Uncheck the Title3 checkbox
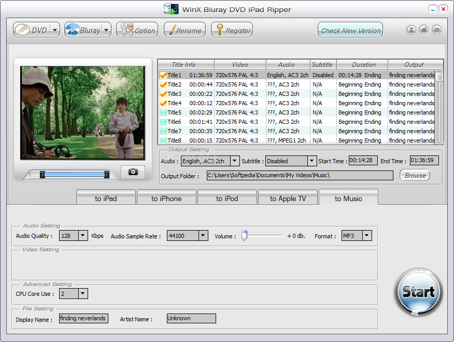This screenshot has height=342, width=454. click(163, 94)
